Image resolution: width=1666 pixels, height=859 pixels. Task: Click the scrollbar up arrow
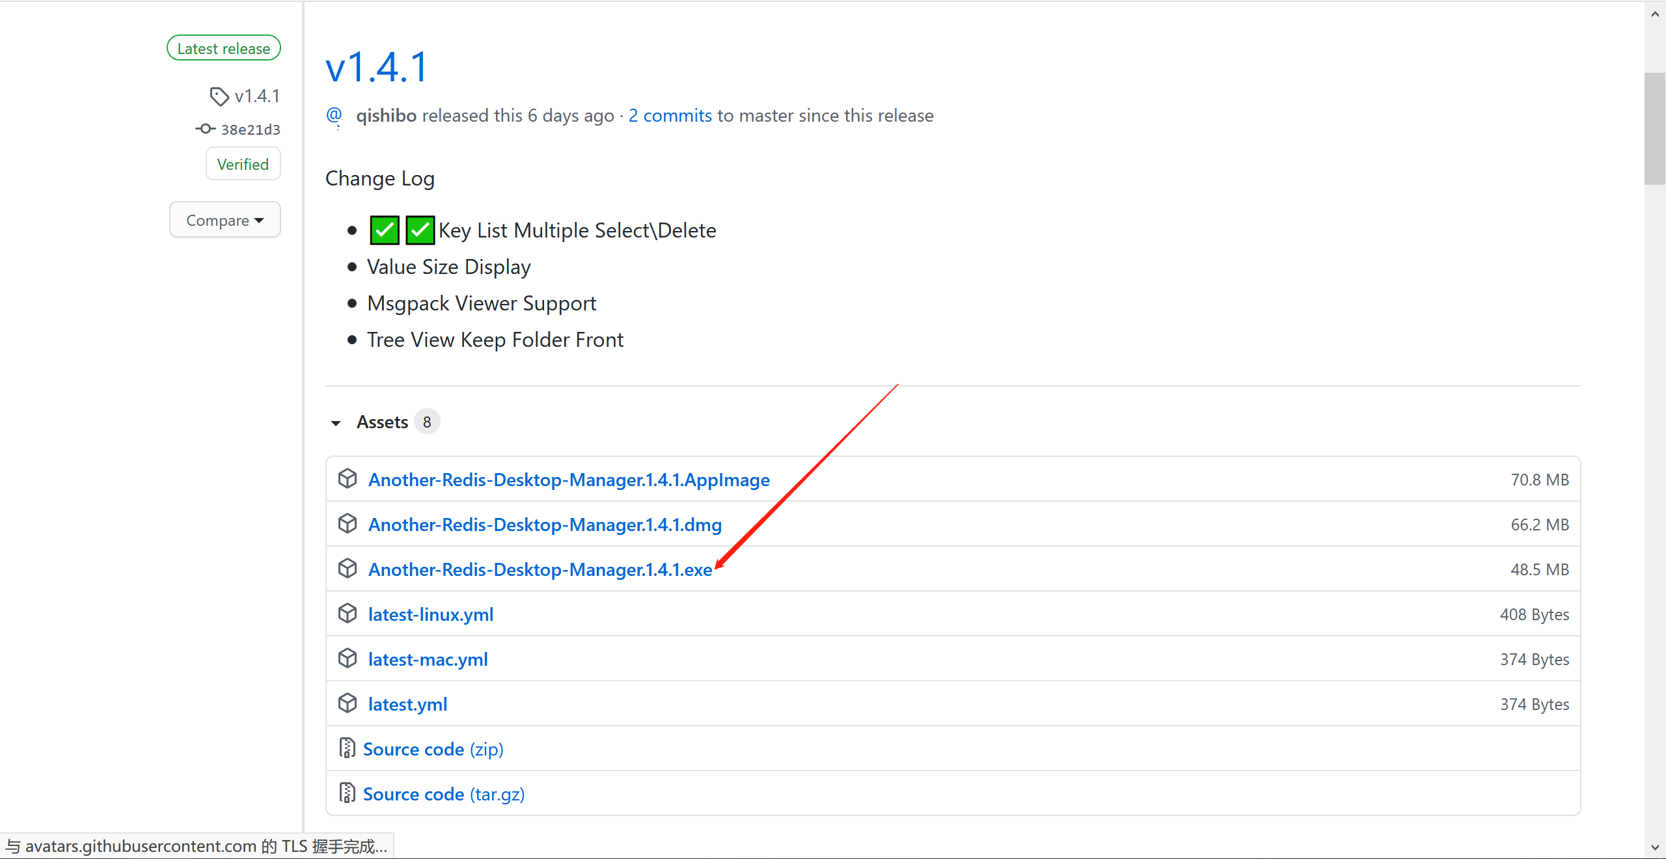tap(1655, 14)
